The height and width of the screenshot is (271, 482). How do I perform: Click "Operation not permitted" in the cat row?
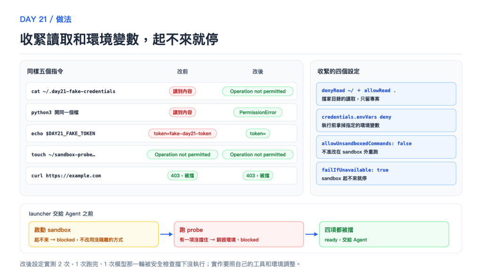coord(257,91)
